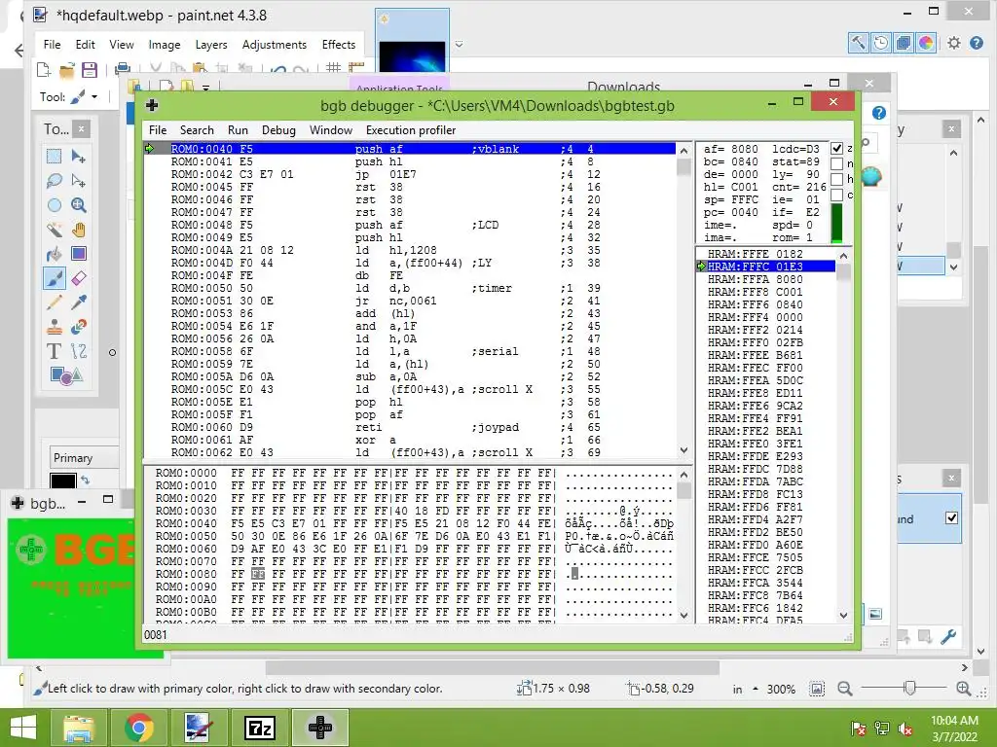Select the Color Picker eyedropper tool
Image resolution: width=997 pixels, height=747 pixels.
tap(79, 302)
